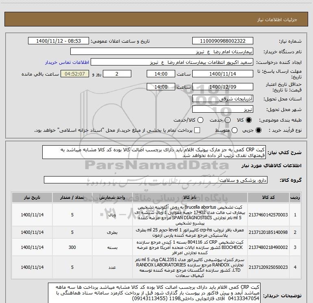Click the کد کالا column header
The image size is (313, 303).
268,197
